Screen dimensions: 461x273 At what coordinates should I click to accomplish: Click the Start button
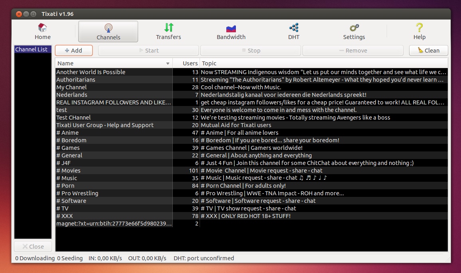tap(148, 51)
